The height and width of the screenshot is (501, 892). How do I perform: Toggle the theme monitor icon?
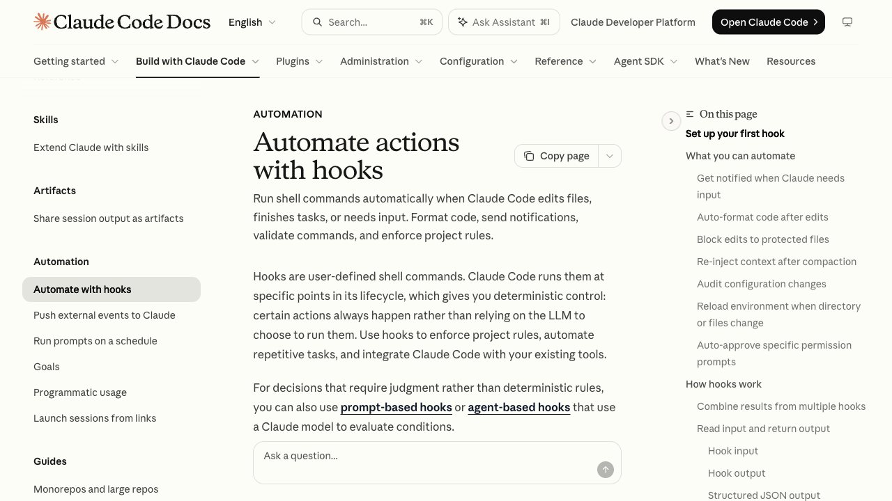847,22
